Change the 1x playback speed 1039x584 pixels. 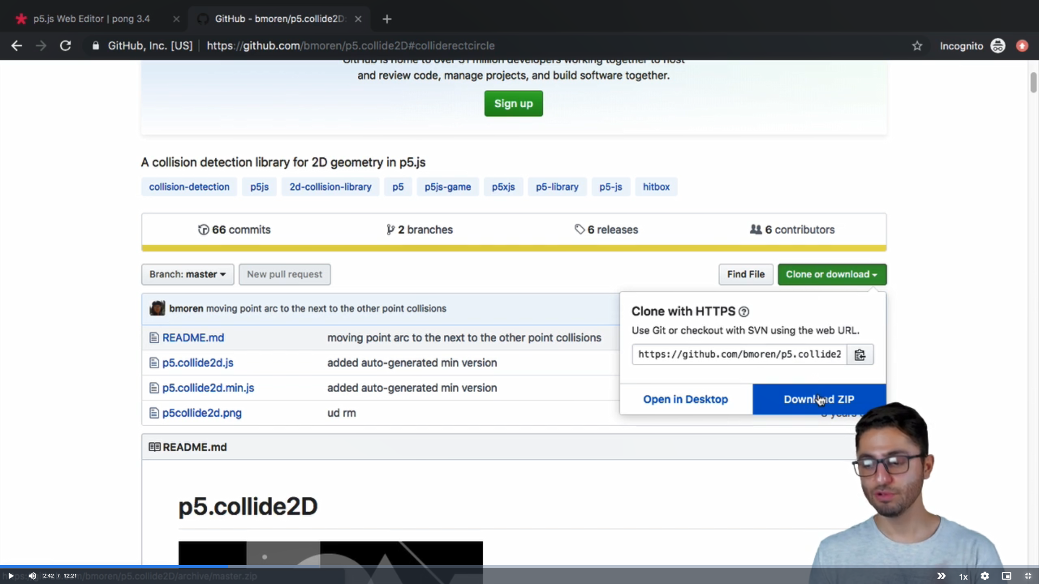(x=963, y=576)
